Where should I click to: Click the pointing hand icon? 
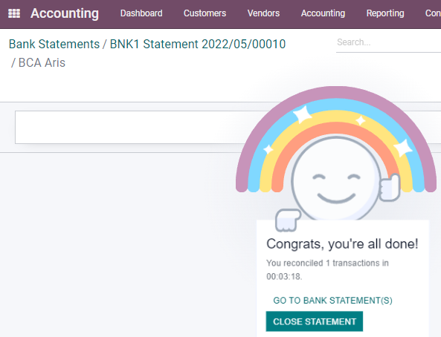pyautogui.click(x=288, y=220)
